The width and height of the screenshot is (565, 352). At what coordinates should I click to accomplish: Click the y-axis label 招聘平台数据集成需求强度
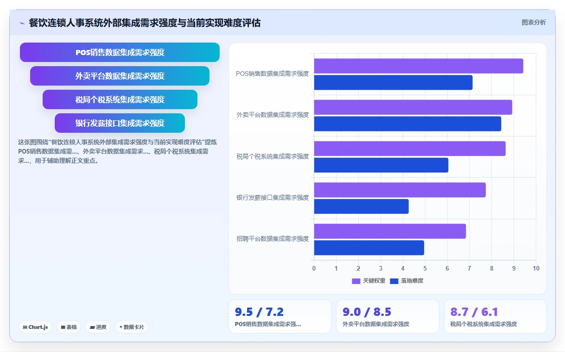[273, 239]
